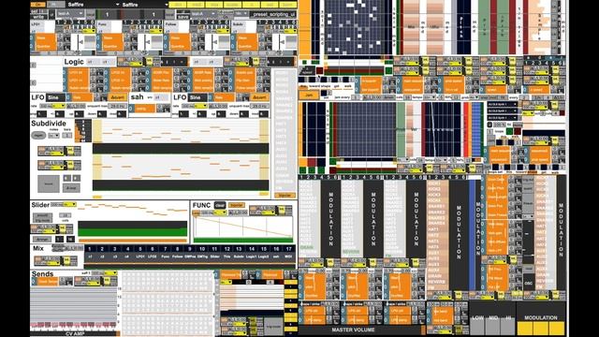Click the middle yellow square under MODULATION
The width and height of the screenshot is (599, 337).
pyautogui.click(x=541, y=328)
